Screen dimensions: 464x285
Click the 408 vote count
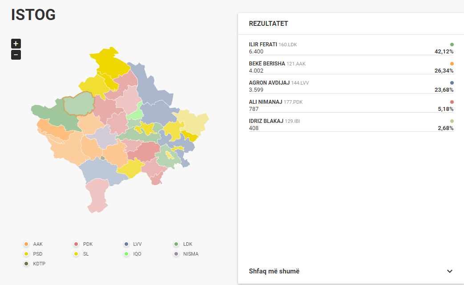(254, 128)
